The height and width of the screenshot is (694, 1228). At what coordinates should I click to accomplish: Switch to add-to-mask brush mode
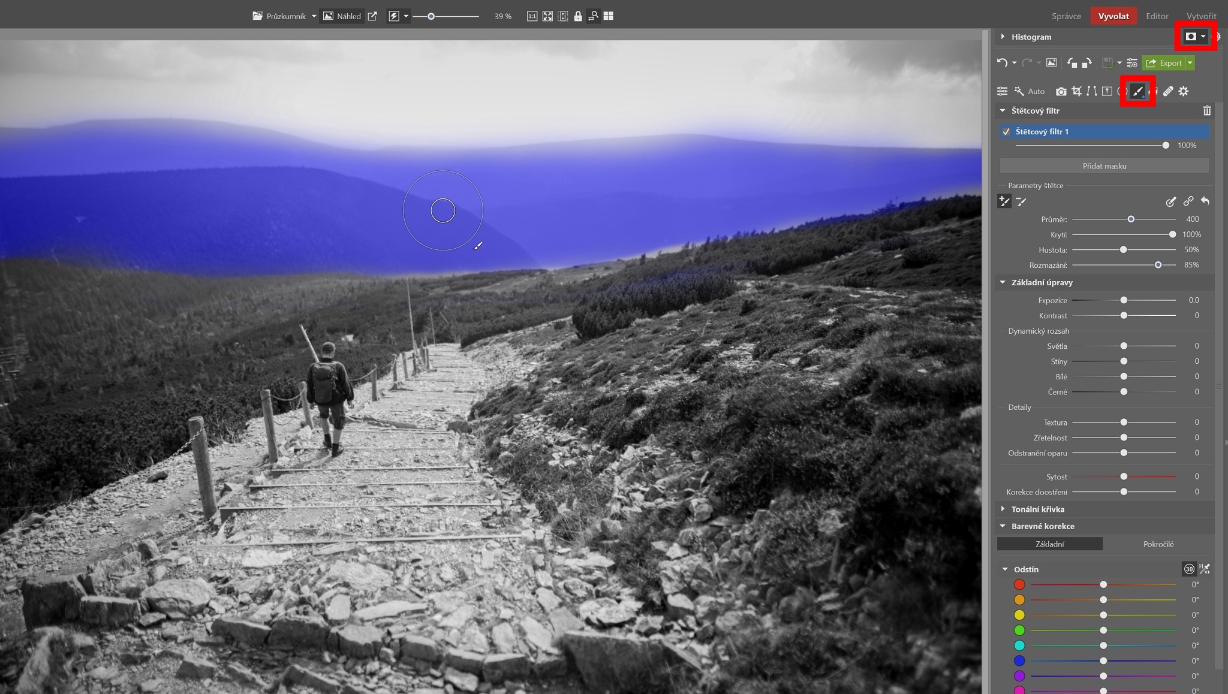pos(1004,201)
